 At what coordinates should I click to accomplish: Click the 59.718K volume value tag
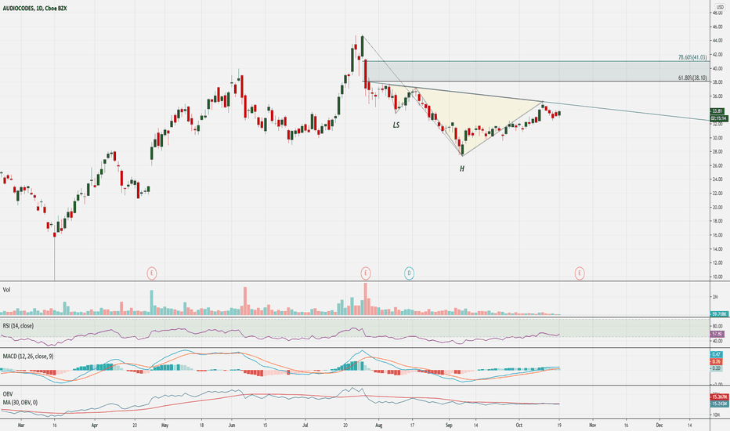coord(719,314)
